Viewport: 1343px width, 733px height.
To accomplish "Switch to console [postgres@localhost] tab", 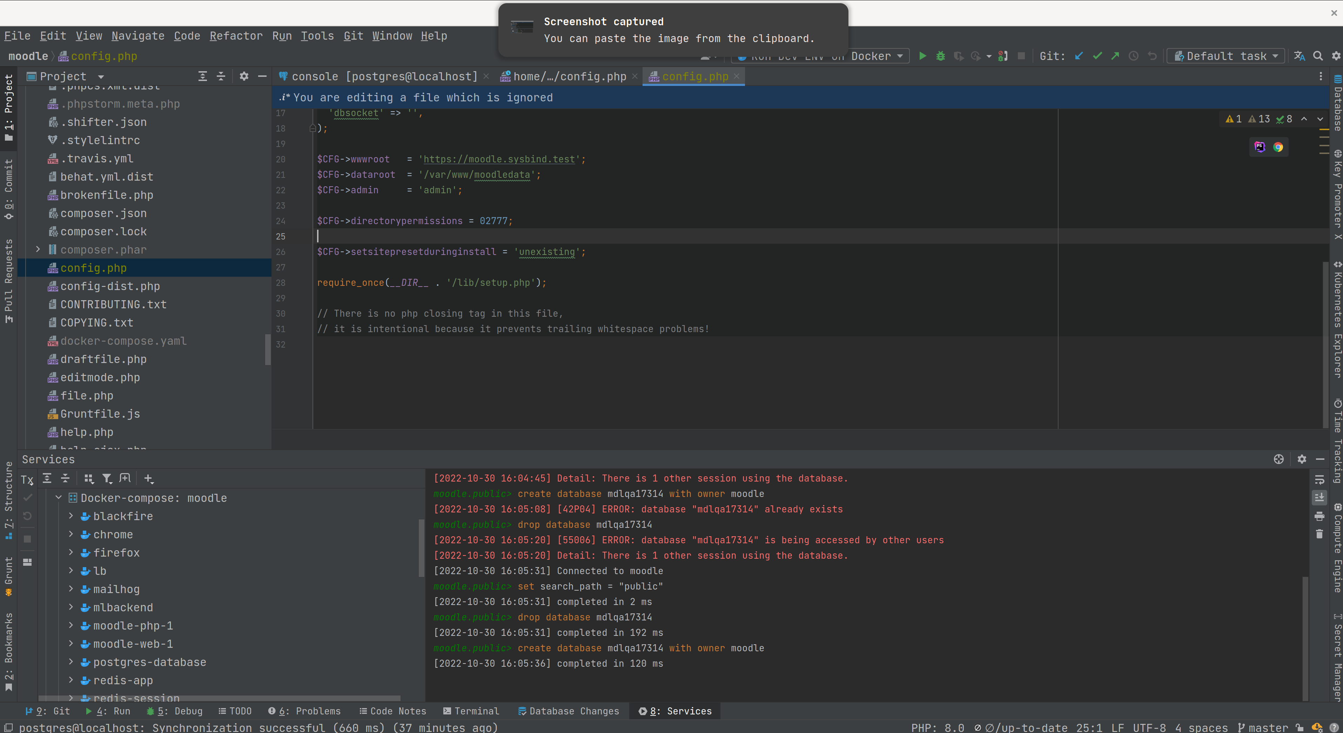I will point(384,77).
